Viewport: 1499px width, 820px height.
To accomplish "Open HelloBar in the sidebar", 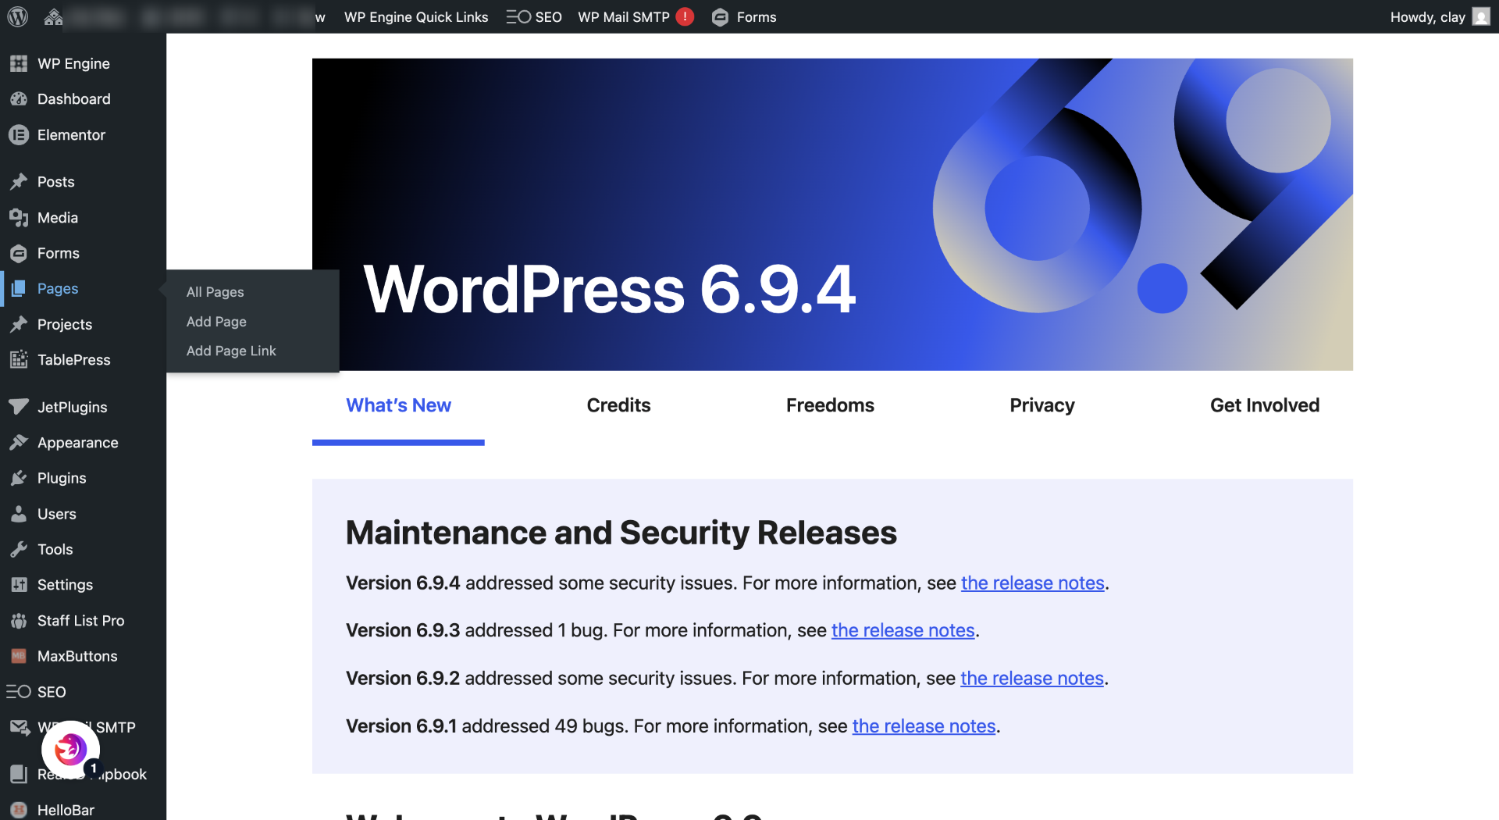I will [83, 810].
